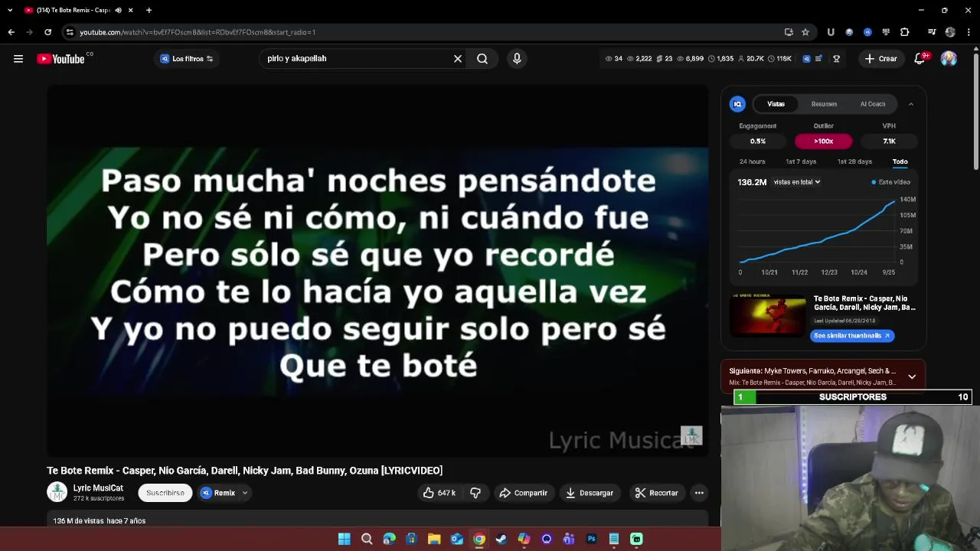
Task: Switch to the Vistas tab in vidIQ panel
Action: [776, 104]
